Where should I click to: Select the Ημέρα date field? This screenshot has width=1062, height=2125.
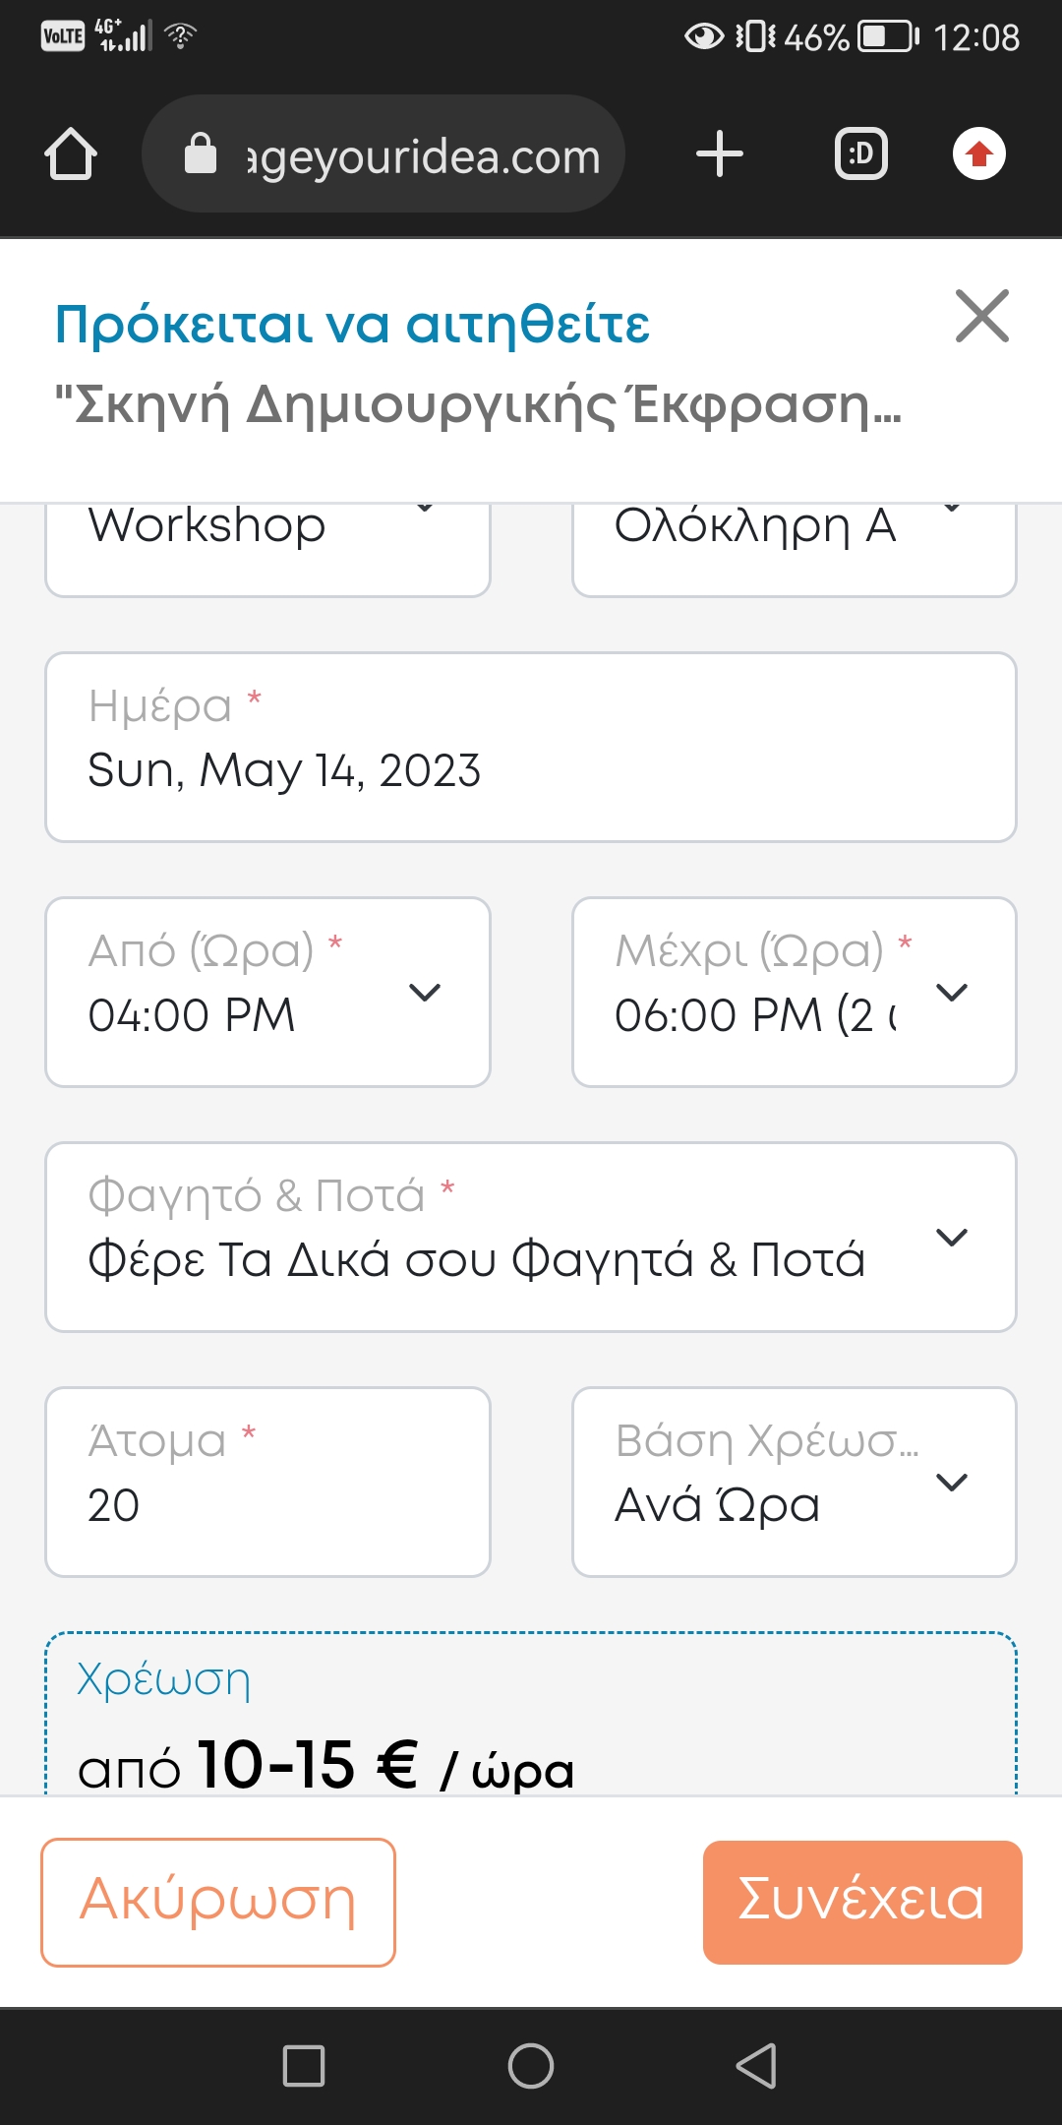tap(531, 747)
